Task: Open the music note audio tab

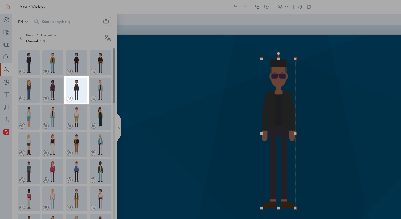Action: coord(6,107)
